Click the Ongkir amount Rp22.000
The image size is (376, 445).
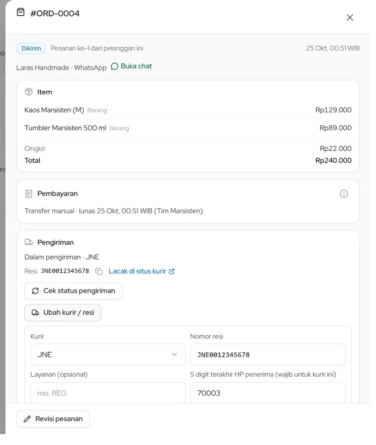click(335, 149)
